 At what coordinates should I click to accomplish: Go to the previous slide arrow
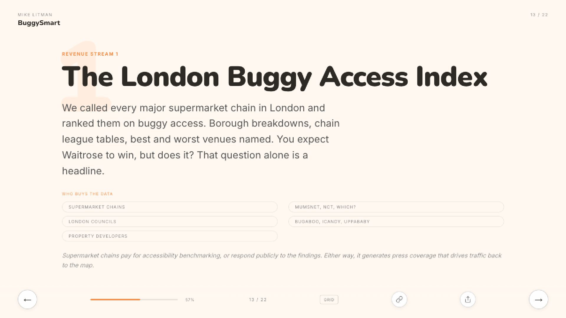click(x=27, y=299)
